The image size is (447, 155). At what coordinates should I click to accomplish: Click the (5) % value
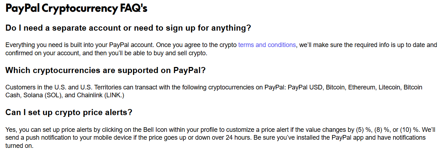[364, 129]
